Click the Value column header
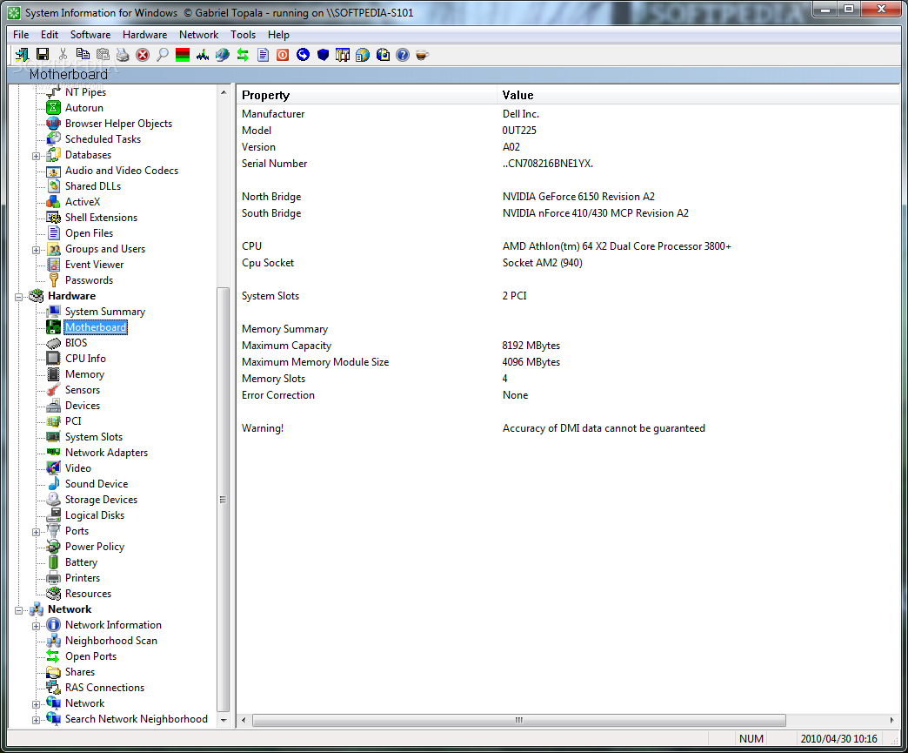908x753 pixels. point(698,95)
